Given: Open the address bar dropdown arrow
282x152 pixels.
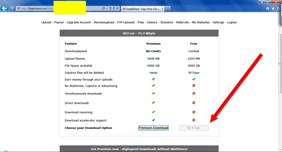Looking at the screenshot, I should coord(107,9).
